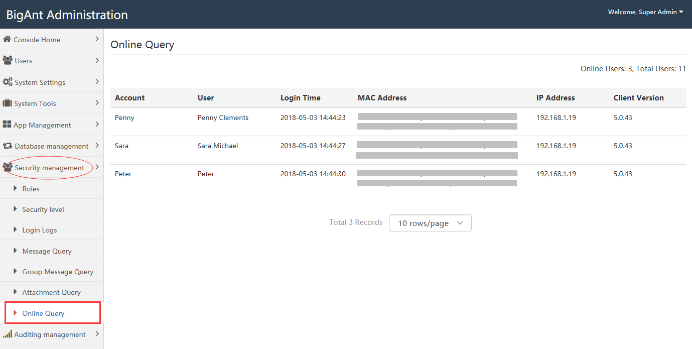Viewport: 692px width, 349px height.
Task: Open the Welcome Super Admin dropdown
Action: (645, 12)
